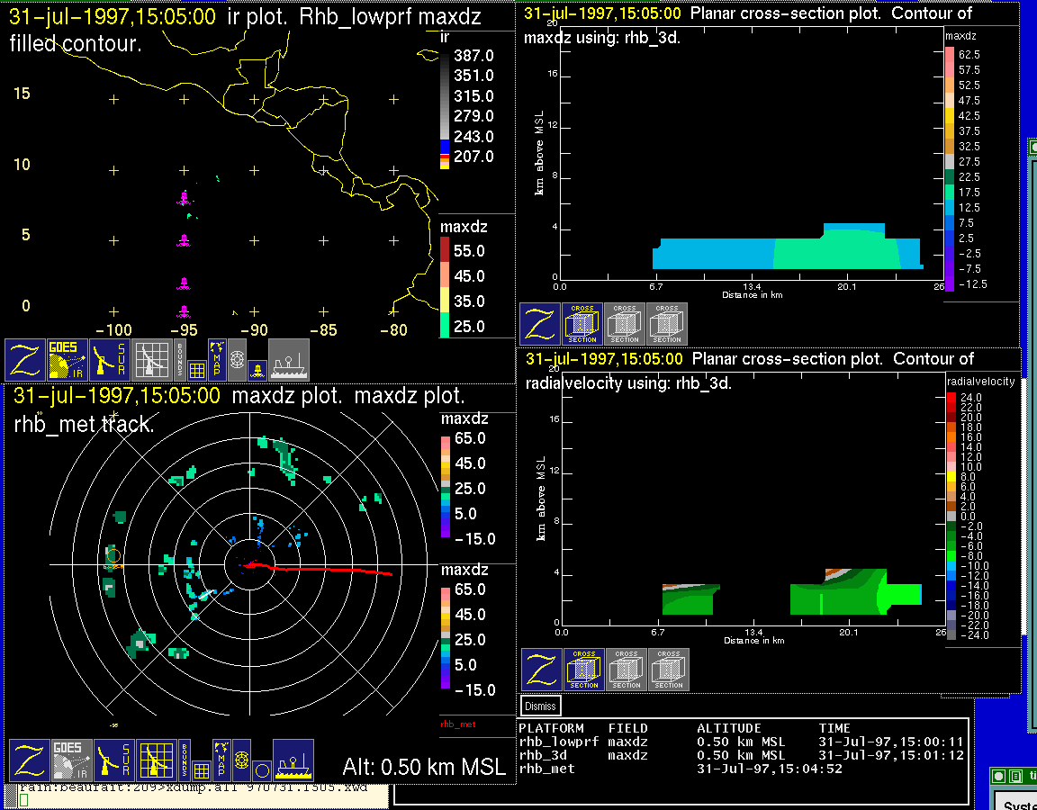Click the buoy icon in the ir plot toolbar

(257, 369)
